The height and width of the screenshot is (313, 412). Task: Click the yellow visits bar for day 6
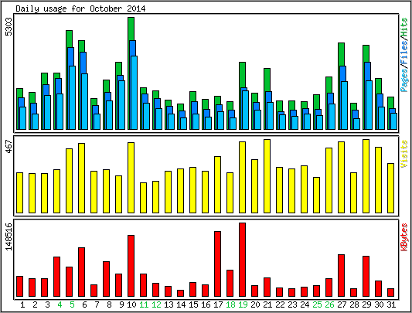(81, 178)
